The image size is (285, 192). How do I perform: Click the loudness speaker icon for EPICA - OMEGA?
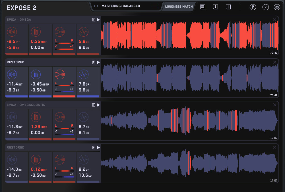(12, 32)
